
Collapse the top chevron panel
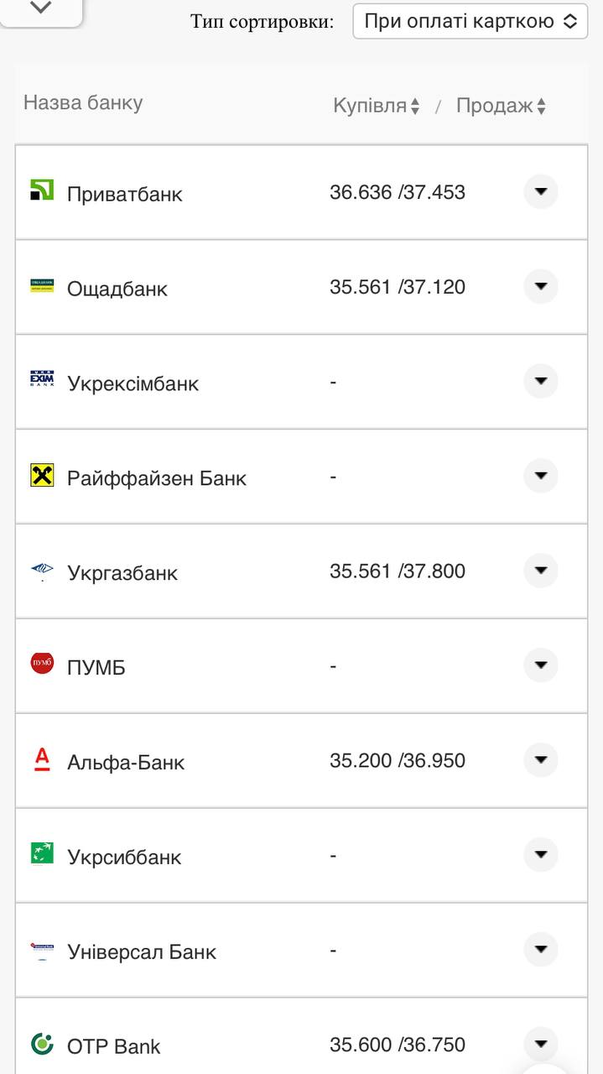point(40,8)
